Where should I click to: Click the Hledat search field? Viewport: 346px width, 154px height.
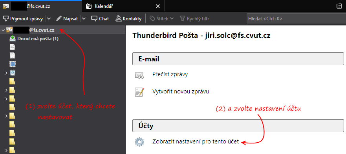296,19
